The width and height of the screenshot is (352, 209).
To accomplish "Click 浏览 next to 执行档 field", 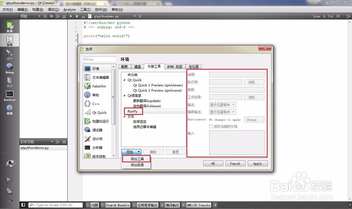I will (x=254, y=81).
